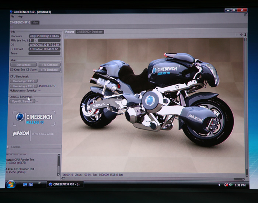The image size is (258, 203).
Task: Click the Multiprocessor Speedup label
Action: [x=23, y=90]
